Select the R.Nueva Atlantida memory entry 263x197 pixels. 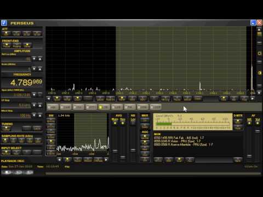pyautogui.click(x=184, y=144)
